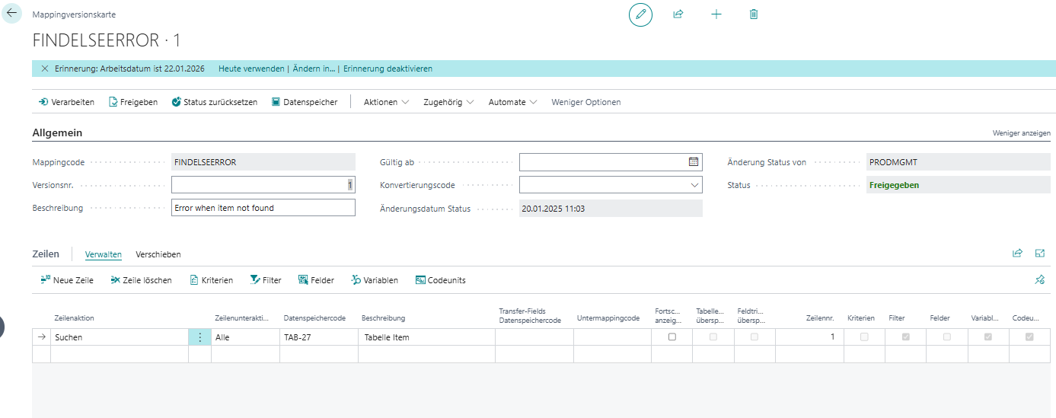Toggle the Kriterien checkbox in row 1

tap(864, 337)
